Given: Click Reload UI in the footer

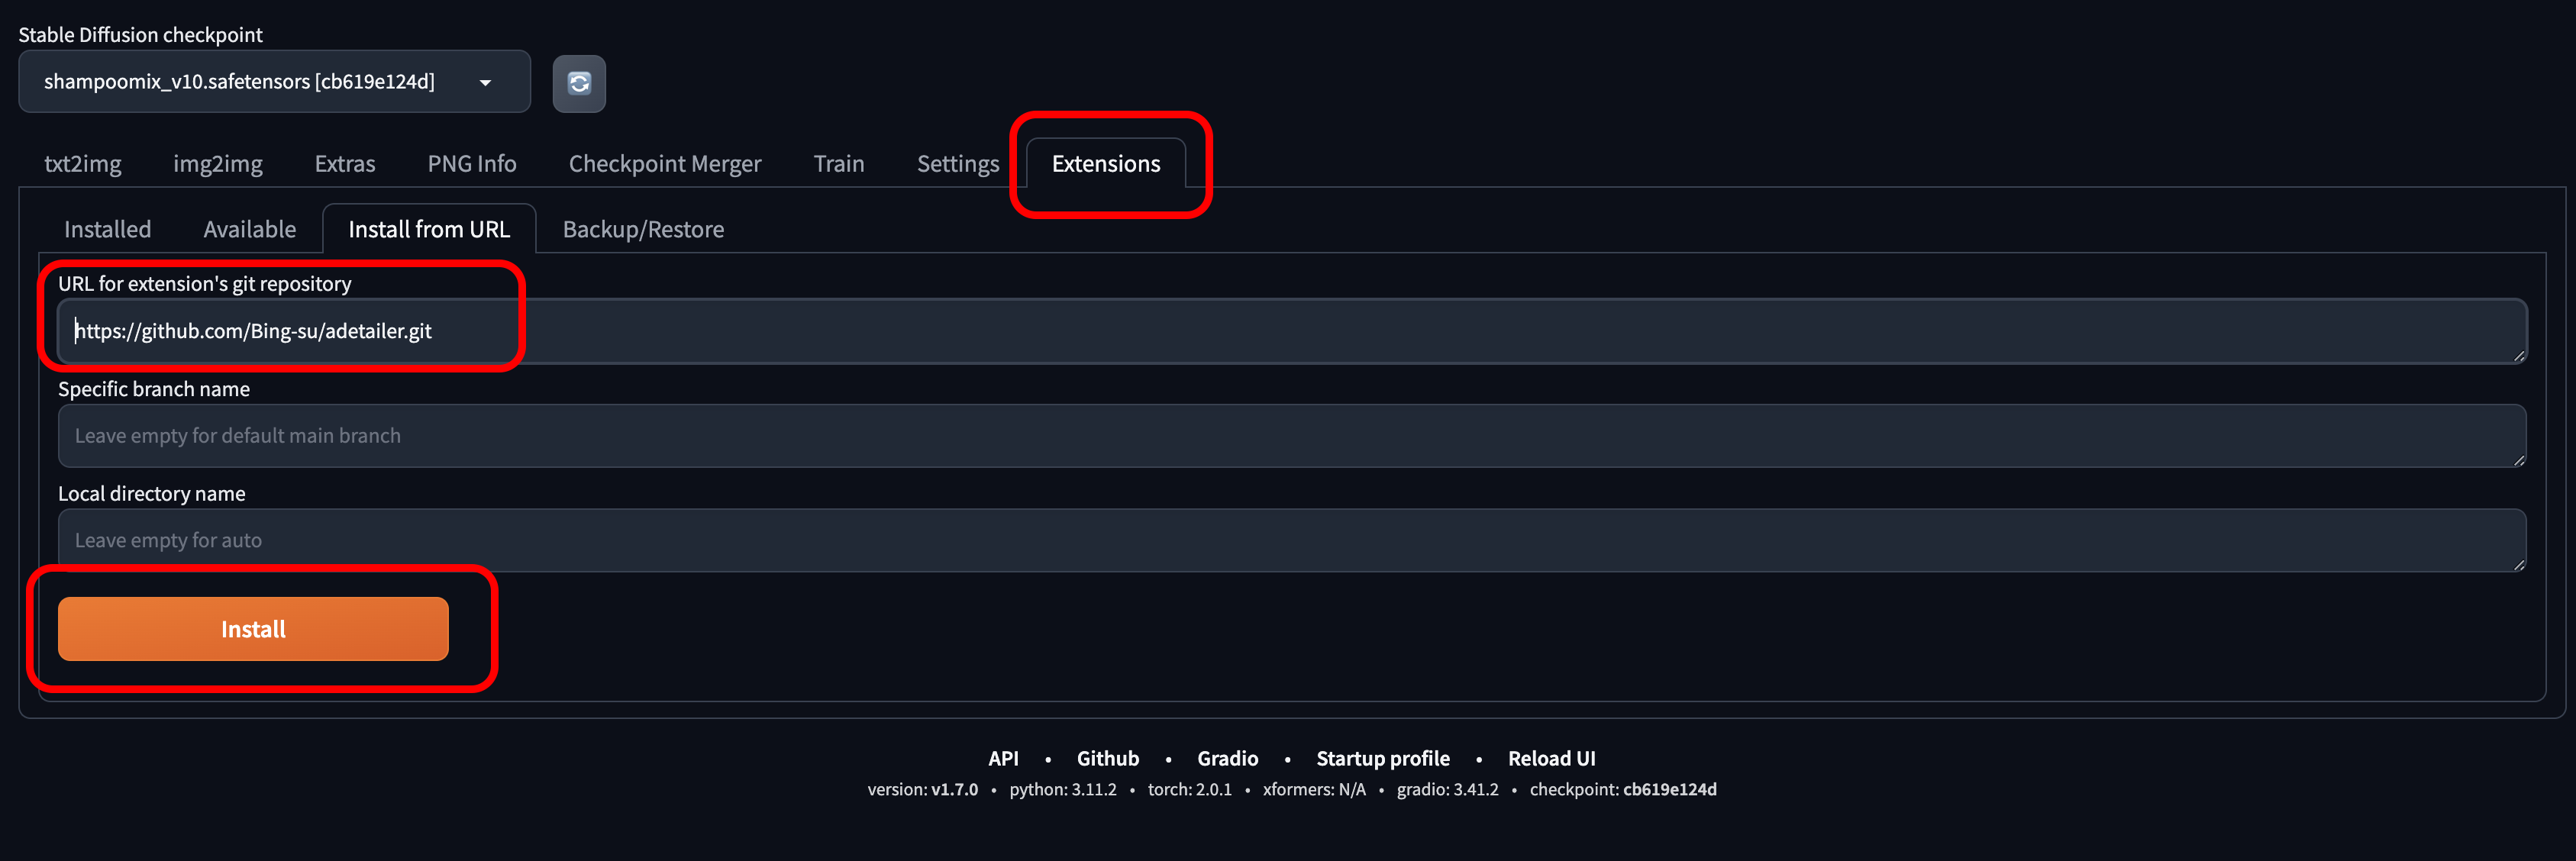Looking at the screenshot, I should [x=1551, y=759].
